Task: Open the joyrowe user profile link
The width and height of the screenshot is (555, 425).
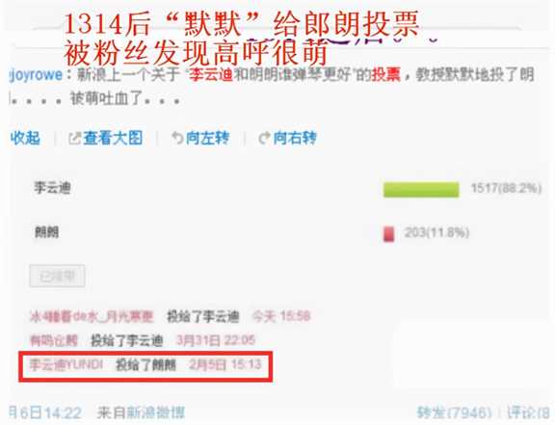Action: pyautogui.click(x=36, y=75)
